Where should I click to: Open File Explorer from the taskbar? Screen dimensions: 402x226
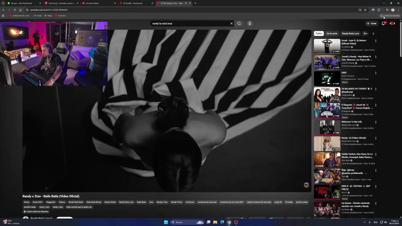point(215,222)
